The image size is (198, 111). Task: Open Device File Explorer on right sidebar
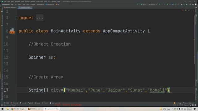[196, 94]
